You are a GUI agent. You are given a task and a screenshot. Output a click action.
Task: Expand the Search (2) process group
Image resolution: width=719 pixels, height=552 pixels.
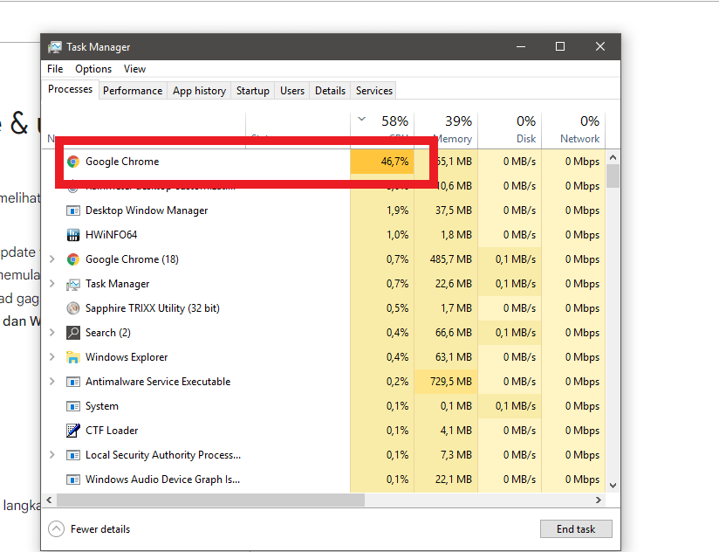tap(51, 332)
